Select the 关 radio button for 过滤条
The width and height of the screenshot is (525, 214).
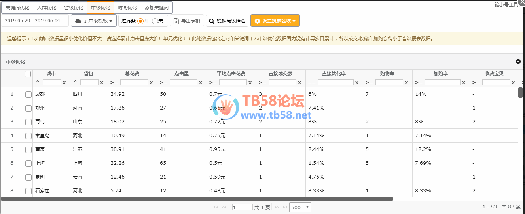point(155,21)
